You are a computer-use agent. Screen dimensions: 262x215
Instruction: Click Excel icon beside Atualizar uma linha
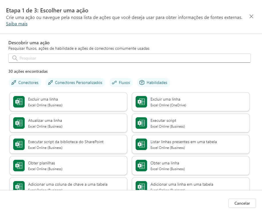click(19, 123)
